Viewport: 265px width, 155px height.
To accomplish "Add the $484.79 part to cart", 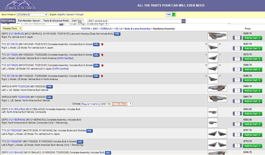I will coord(252,90).
